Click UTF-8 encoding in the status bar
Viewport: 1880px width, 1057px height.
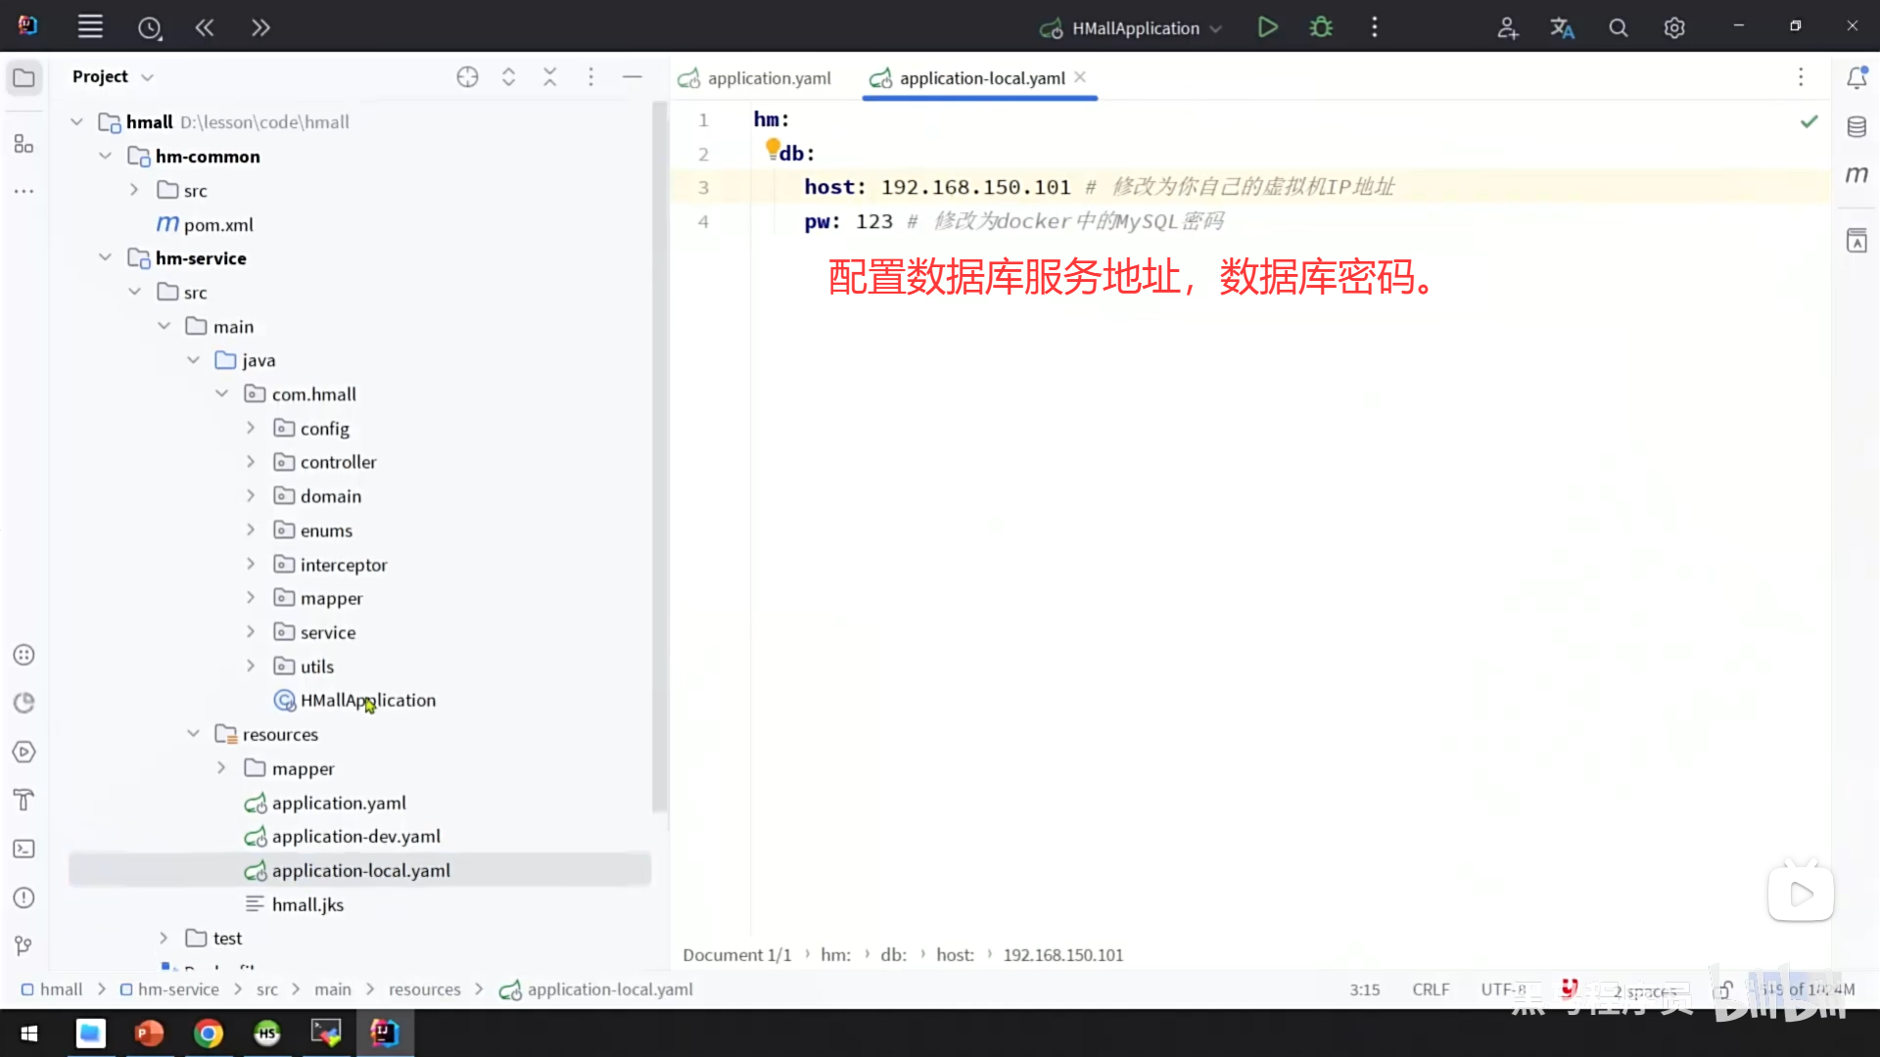pyautogui.click(x=1504, y=989)
